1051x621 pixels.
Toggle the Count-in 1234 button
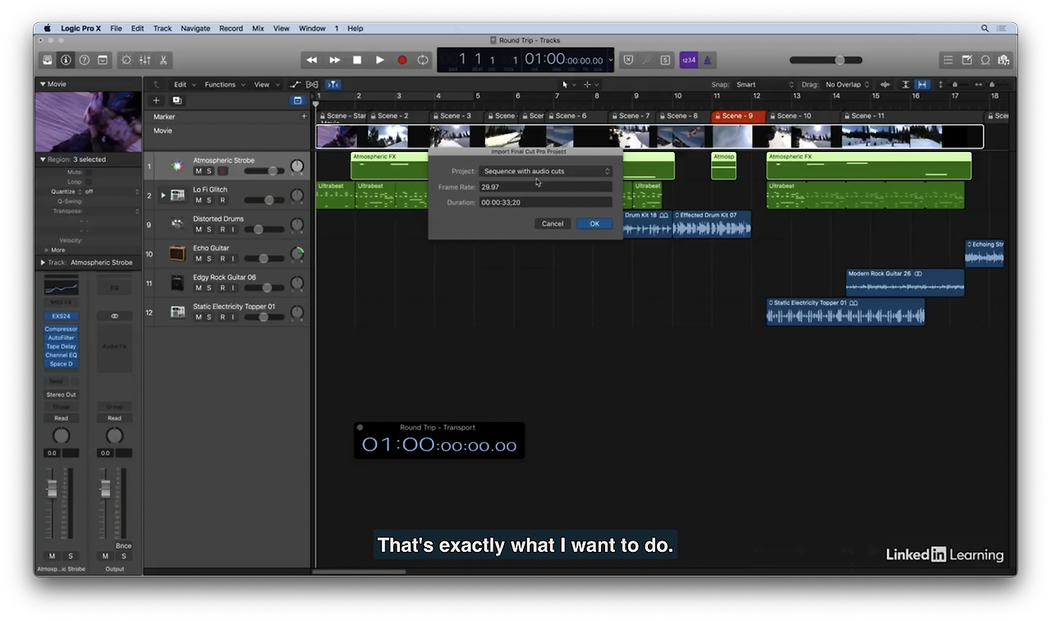coord(688,60)
